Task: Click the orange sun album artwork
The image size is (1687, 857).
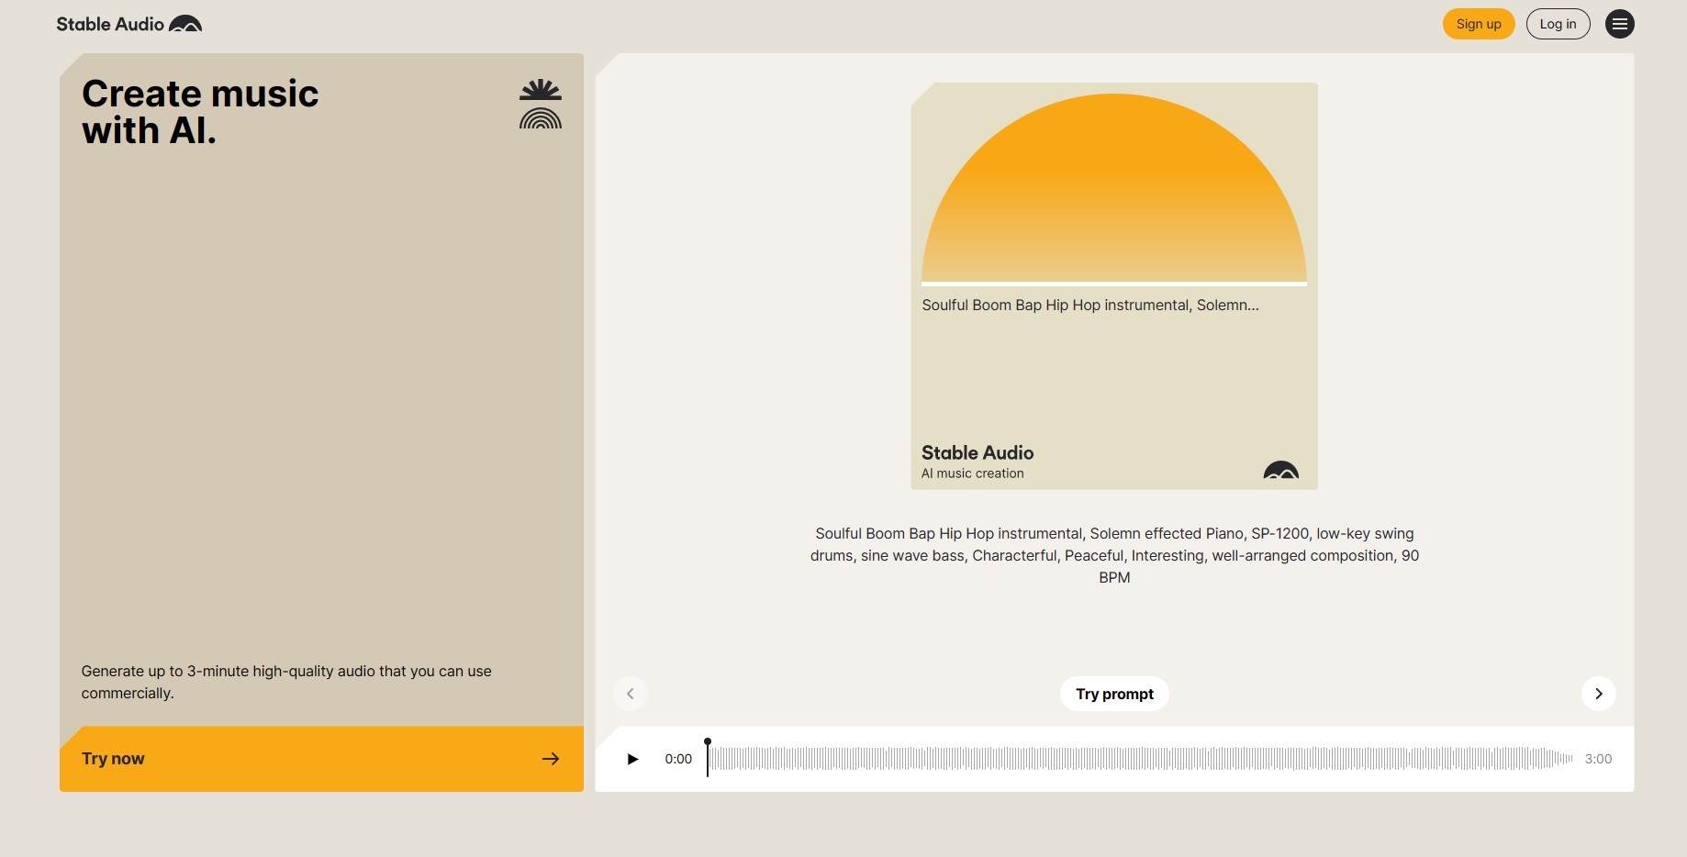Action: [1113, 189]
